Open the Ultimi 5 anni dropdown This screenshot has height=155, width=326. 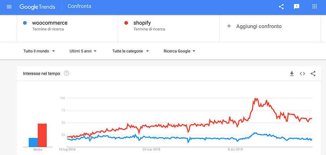(x=83, y=51)
